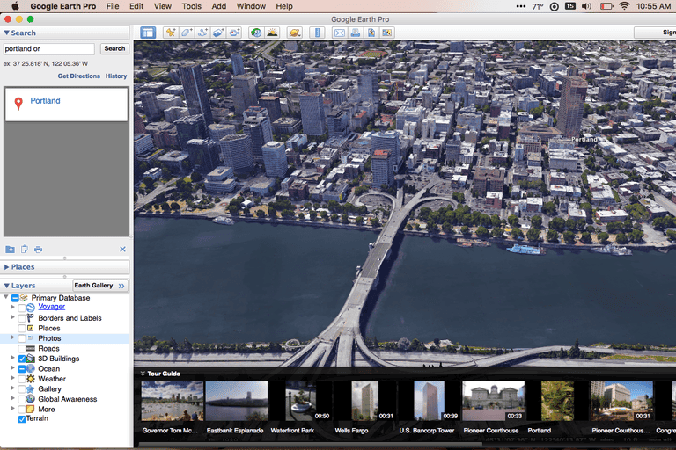
Task: Click the red Portland result pin
Action: [x=18, y=104]
